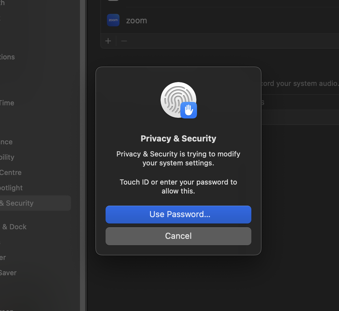The height and width of the screenshot is (311, 339).
Task: Select the sidebar item ending in 'Time'
Action: (7, 103)
